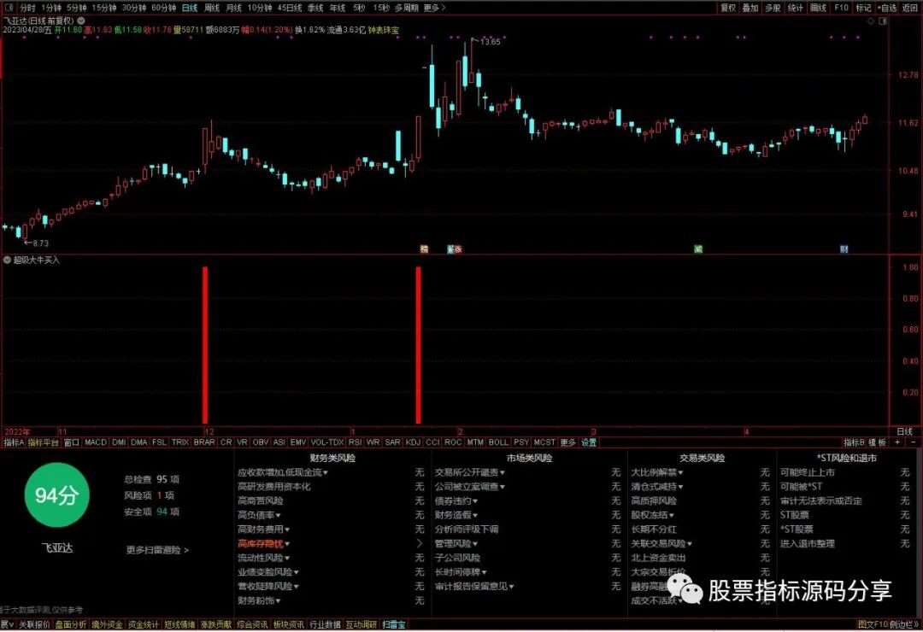Select the 分时 period tab
Screen dimensions: 923x632
click(x=27, y=8)
